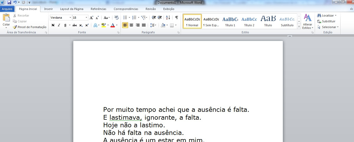Click the line spacing icon
Image resolution: width=354 pixels, height=142 pixels.
(152, 25)
